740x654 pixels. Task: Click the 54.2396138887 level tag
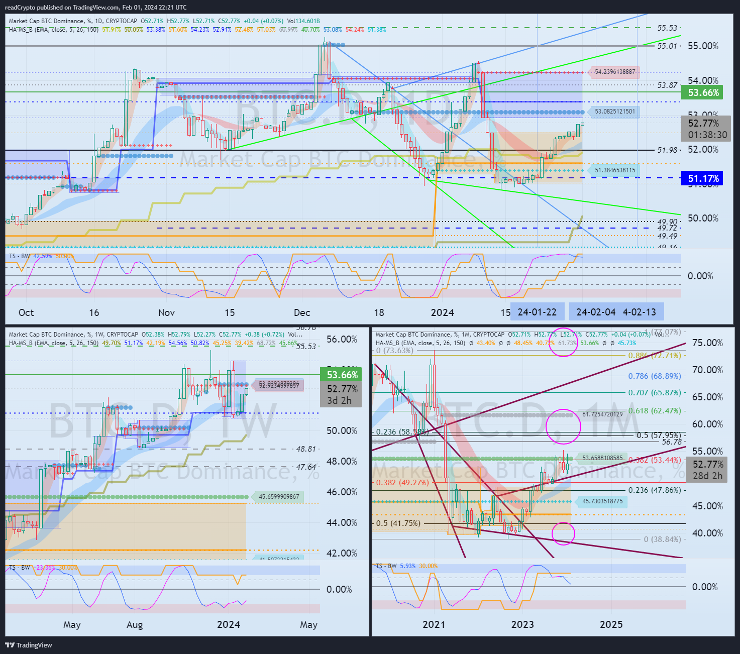coord(615,72)
